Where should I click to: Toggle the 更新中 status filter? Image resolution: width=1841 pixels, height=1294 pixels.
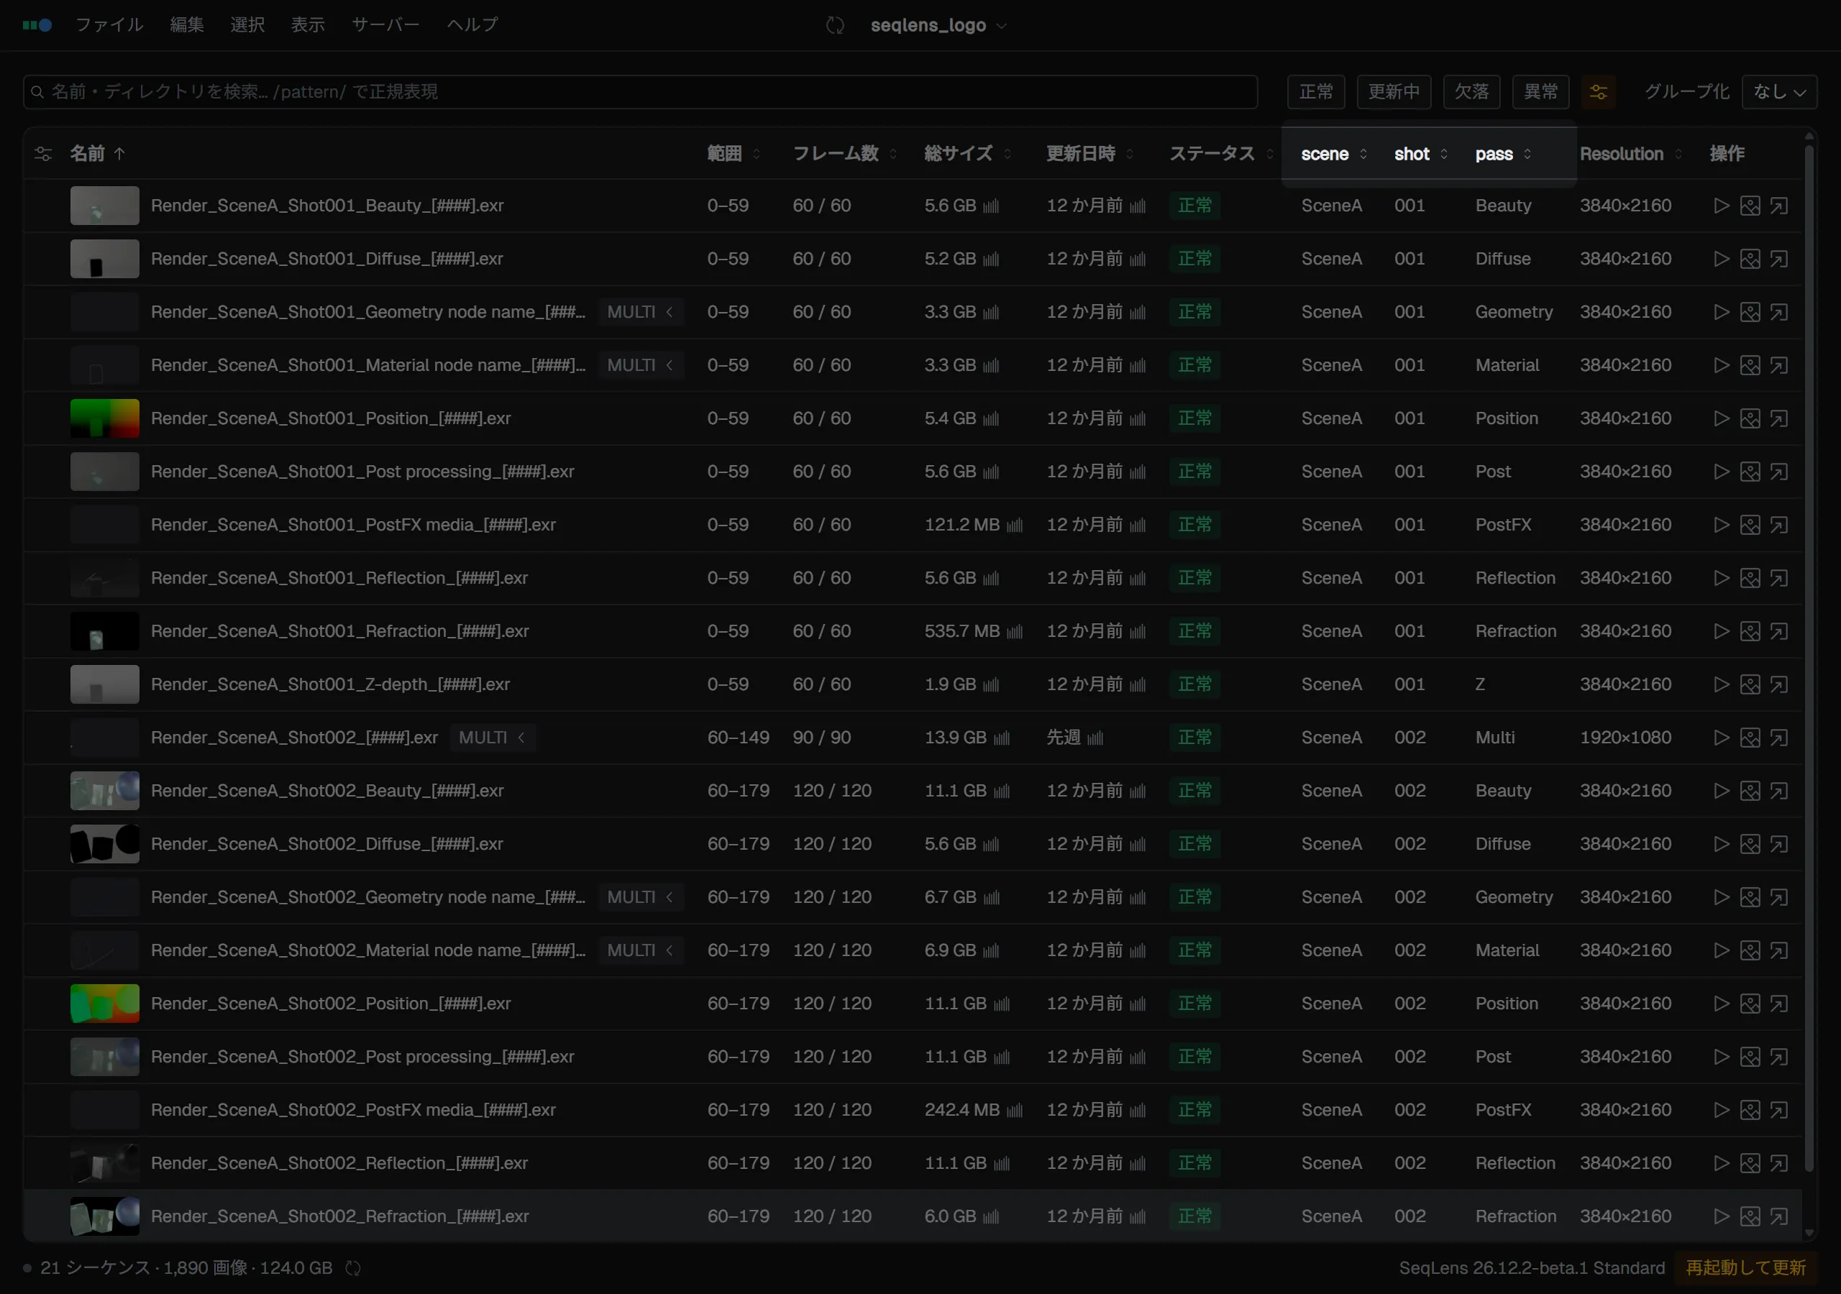coord(1394,92)
